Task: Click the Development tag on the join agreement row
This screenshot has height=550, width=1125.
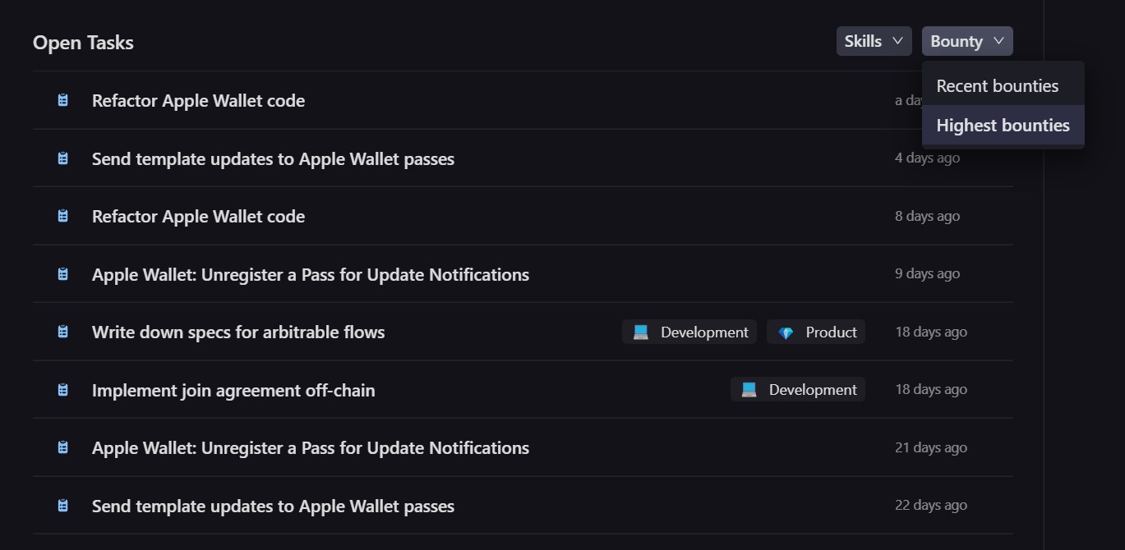Action: [798, 390]
